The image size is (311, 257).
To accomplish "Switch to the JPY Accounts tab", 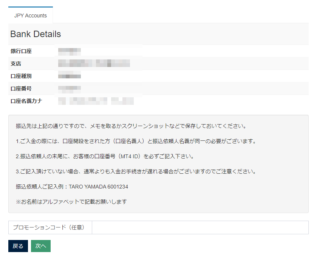I will coord(31,15).
